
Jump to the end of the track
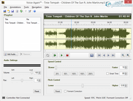[x=113, y=55]
